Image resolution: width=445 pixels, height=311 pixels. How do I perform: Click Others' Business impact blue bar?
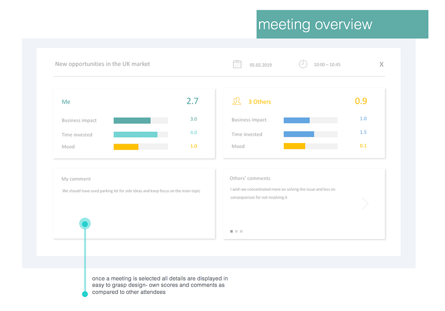296,120
